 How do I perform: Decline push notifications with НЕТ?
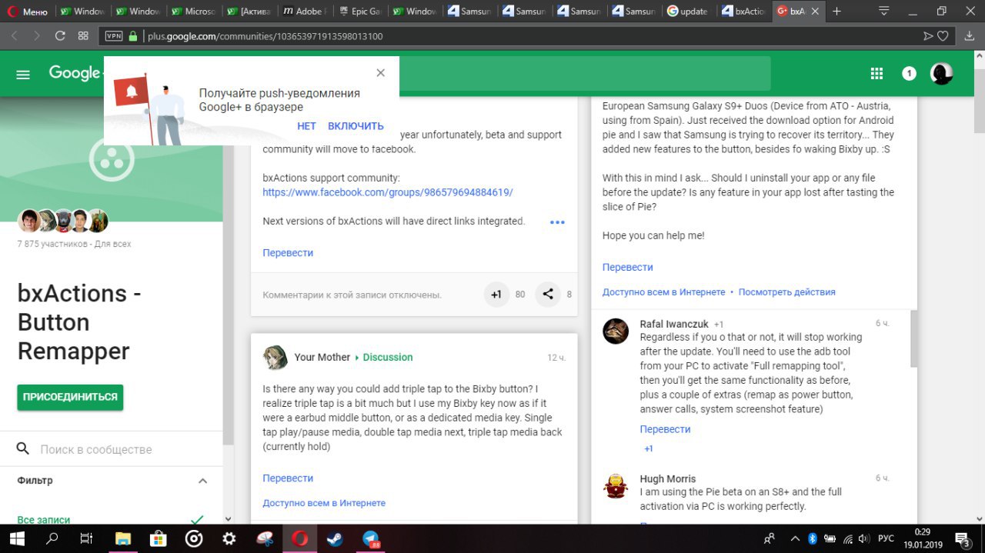[306, 126]
